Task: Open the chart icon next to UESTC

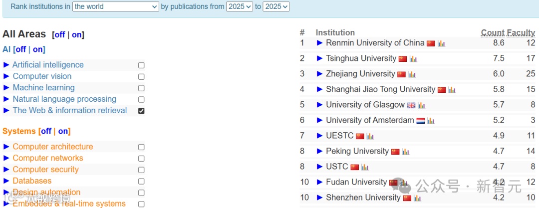Action: [370, 137]
